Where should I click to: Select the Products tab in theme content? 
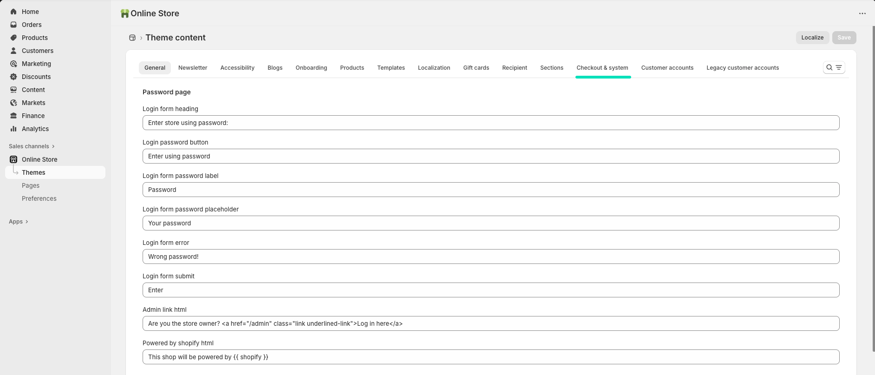(x=352, y=68)
